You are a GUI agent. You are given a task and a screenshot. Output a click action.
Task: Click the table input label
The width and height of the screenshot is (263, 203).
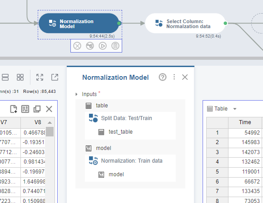102,106
